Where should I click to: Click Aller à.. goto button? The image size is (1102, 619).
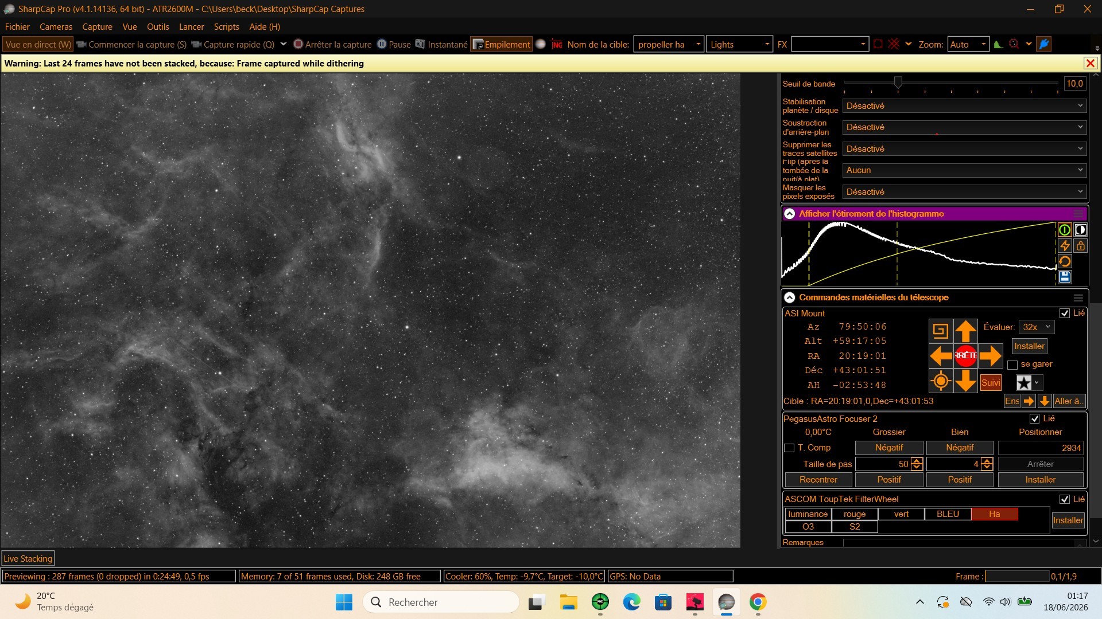click(1068, 401)
